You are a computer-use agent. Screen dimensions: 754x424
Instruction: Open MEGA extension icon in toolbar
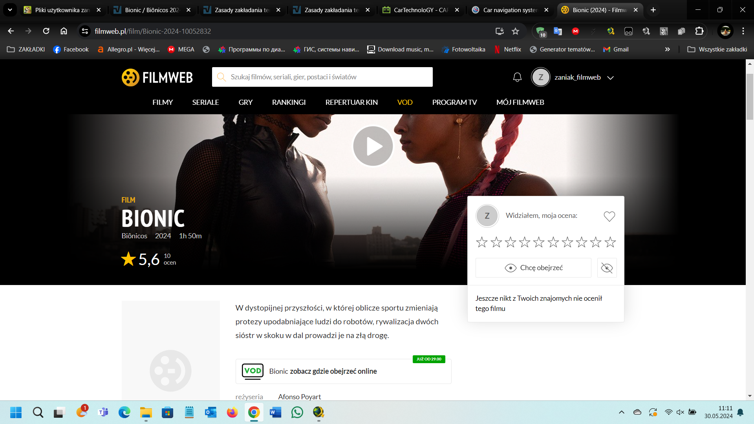pyautogui.click(x=575, y=31)
